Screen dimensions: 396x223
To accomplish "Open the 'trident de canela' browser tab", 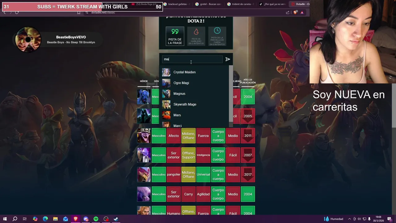I will (241, 4).
